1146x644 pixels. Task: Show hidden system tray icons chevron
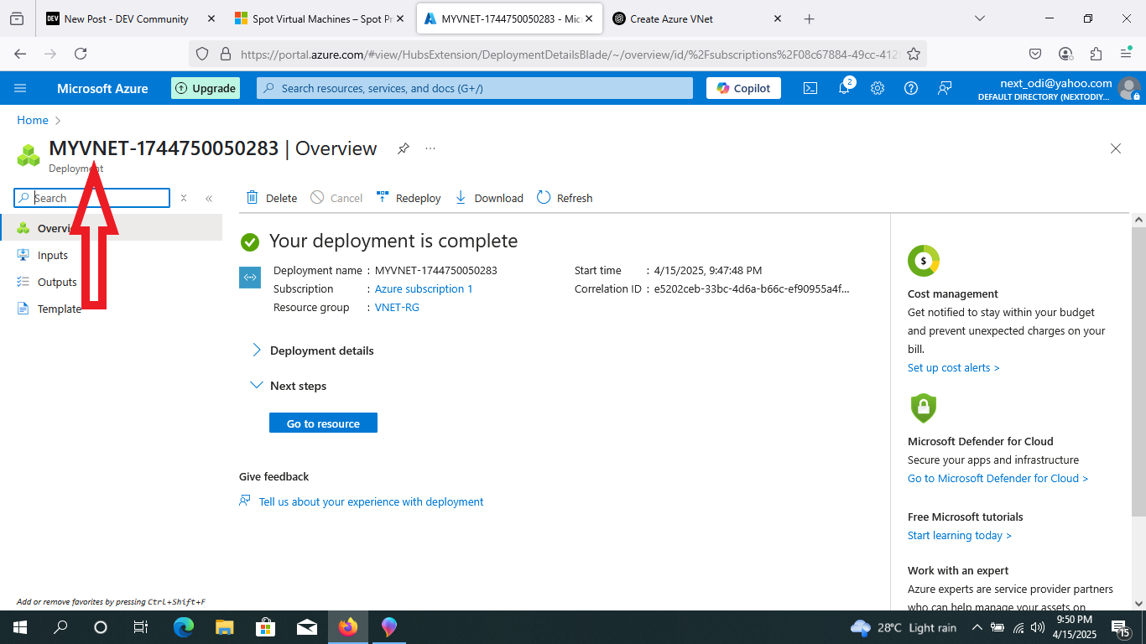(977, 627)
